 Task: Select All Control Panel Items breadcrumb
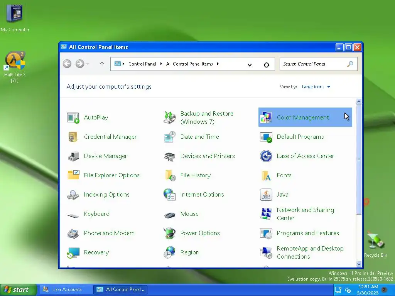tap(189, 64)
